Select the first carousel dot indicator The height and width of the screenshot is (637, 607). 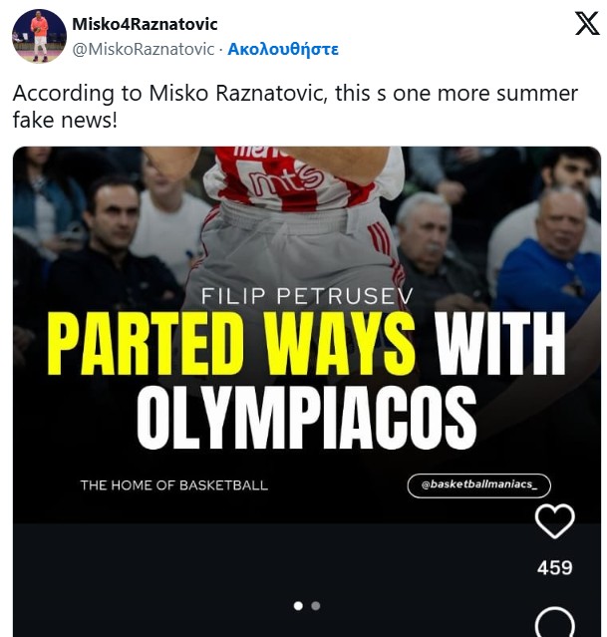tap(298, 606)
